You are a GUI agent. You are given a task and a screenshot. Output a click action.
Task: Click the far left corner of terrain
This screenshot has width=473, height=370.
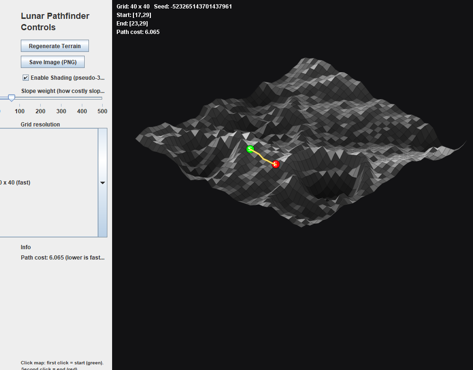(137, 138)
